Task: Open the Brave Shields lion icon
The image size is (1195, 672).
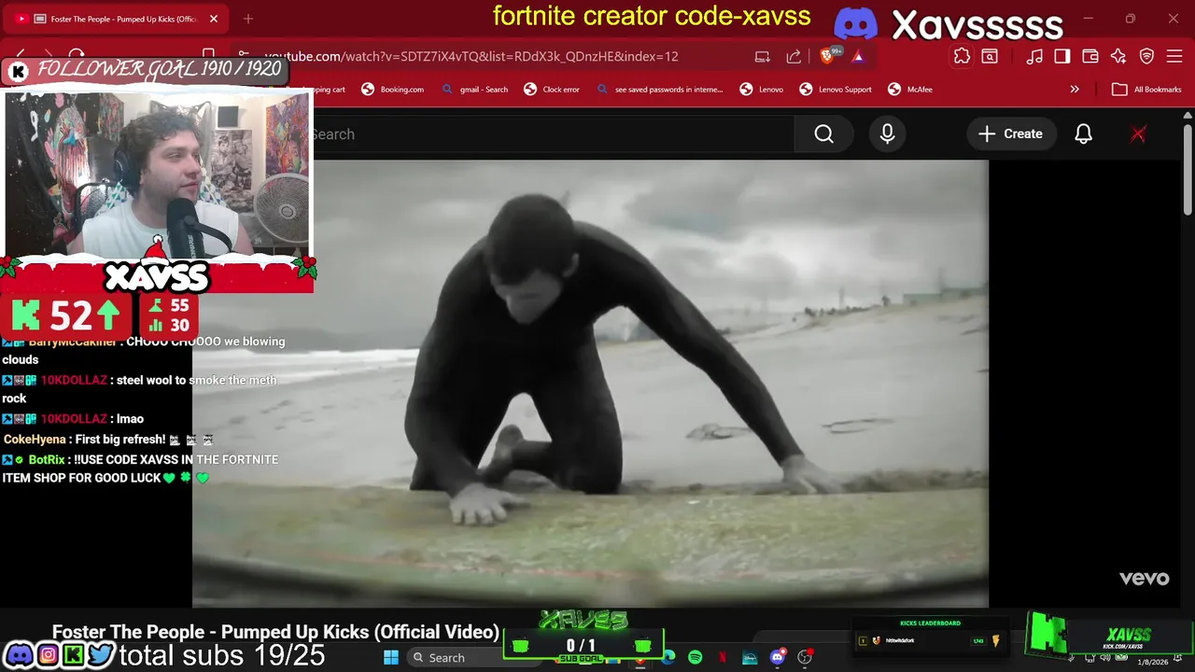Action: tap(827, 56)
